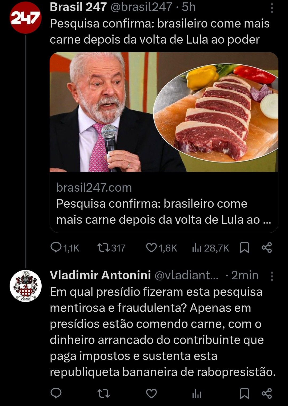View analytics for Brasil 247 tweet
The height and width of the screenshot is (406, 288).
pyautogui.click(x=197, y=248)
